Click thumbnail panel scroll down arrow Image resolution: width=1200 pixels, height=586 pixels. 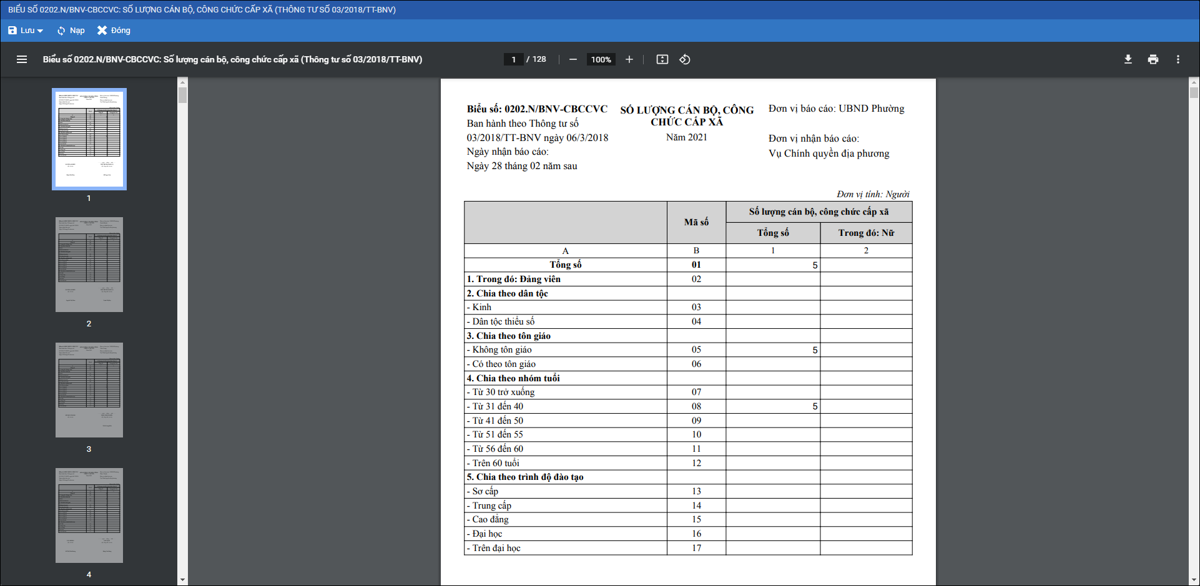(x=182, y=580)
